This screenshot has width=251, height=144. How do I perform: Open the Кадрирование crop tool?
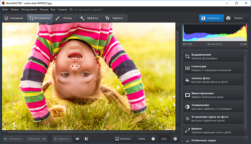214,56
